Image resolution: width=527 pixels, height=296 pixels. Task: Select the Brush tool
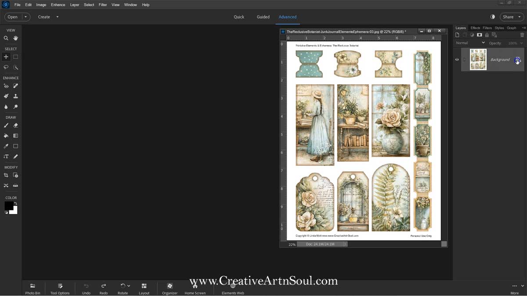point(6,125)
